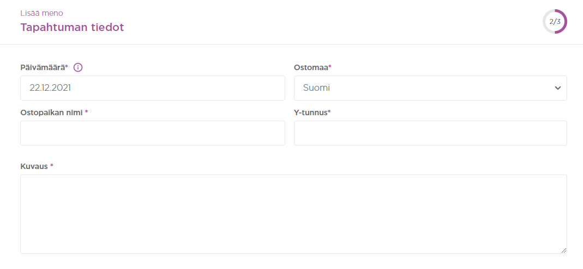Viewport: 583px width, 269px height.
Task: Click the asterisk after Ostomaa label
Action: (330, 67)
